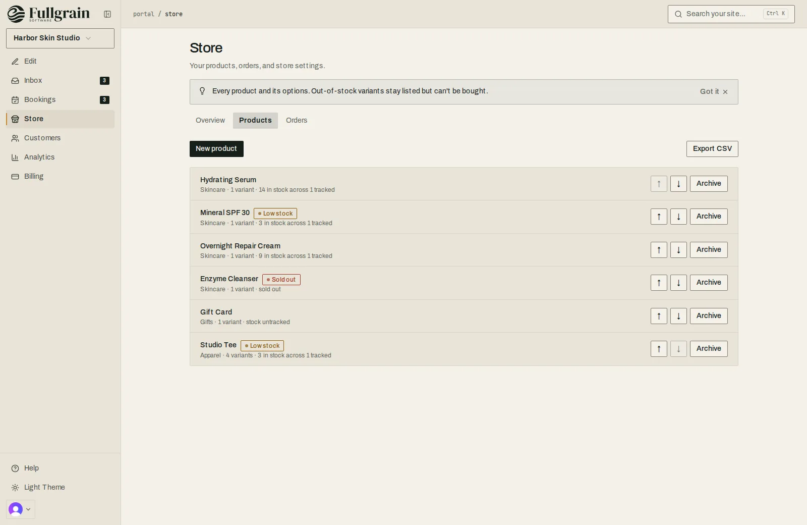Move Mineral SPF 30 down
The width and height of the screenshot is (807, 525).
tap(678, 217)
